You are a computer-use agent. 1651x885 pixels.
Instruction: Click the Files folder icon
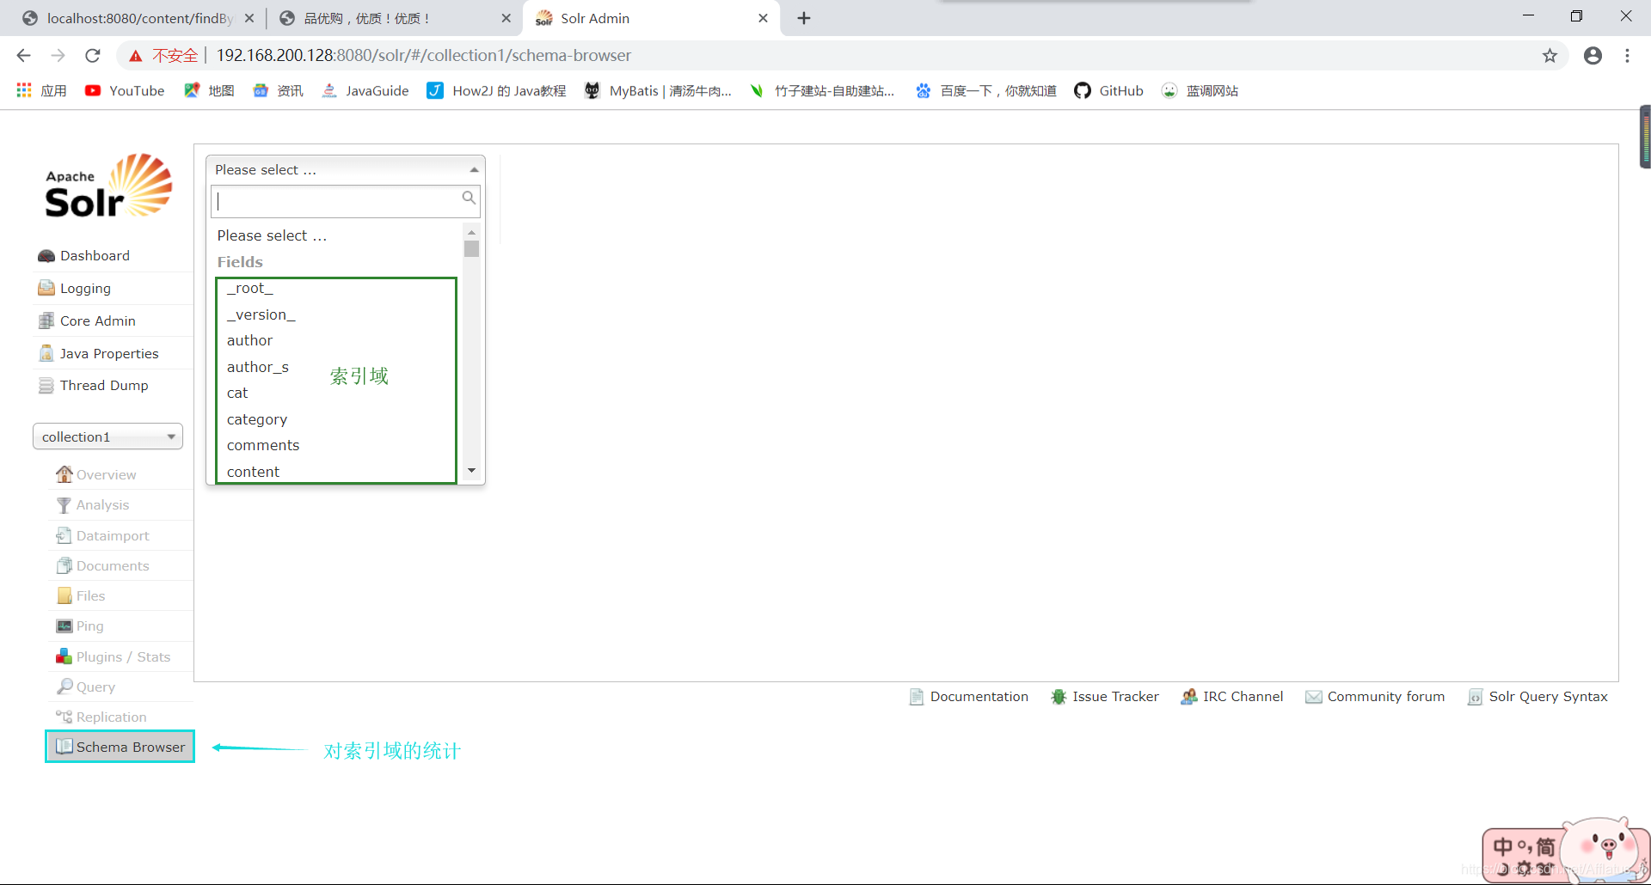pyautogui.click(x=64, y=595)
